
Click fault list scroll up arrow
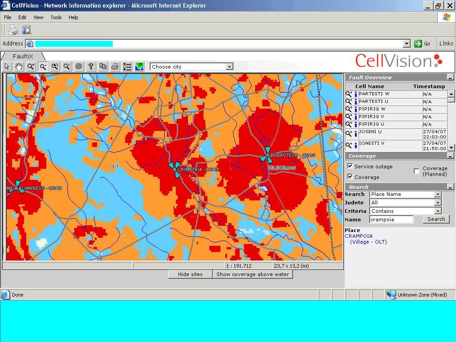tap(451, 94)
